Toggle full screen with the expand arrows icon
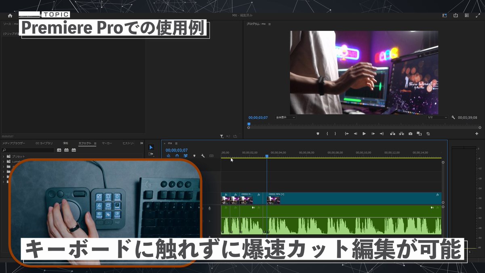The height and width of the screenshot is (273, 485). [477, 15]
